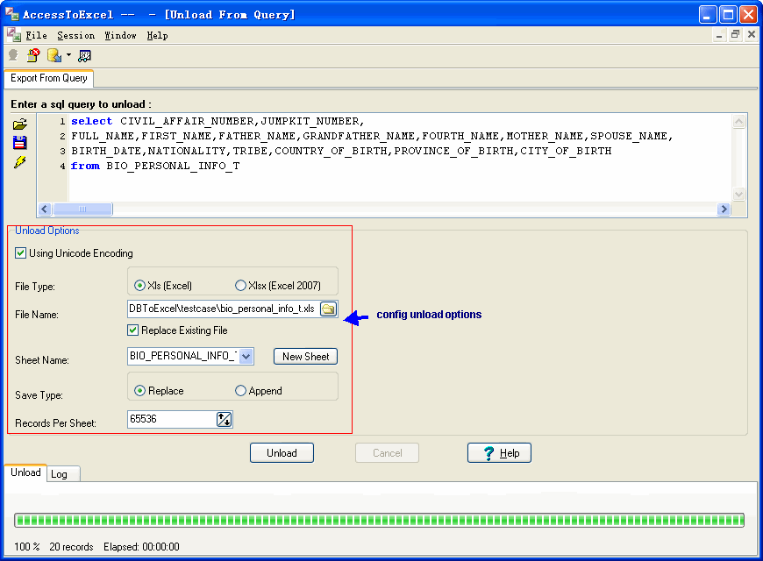Click the Records Per Sheet input field
Screen dimensions: 763x561
pyautogui.click(x=172, y=419)
